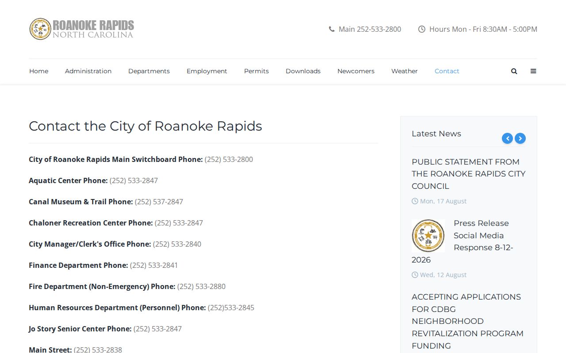Select the Contact menu item
Image resolution: width=566 pixels, height=353 pixels.
447,71
